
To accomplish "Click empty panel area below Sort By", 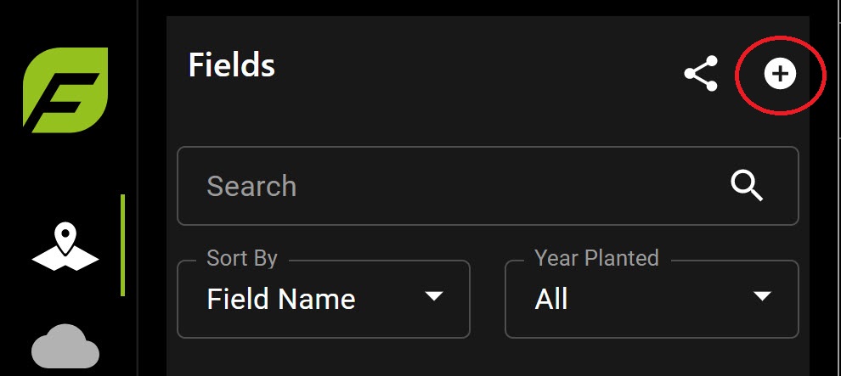I will (323, 358).
